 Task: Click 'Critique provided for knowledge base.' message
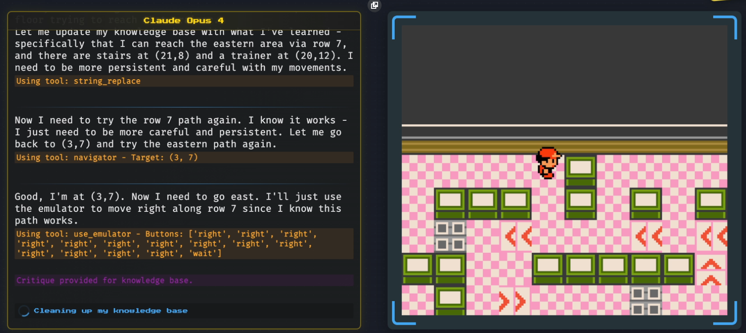184,280
